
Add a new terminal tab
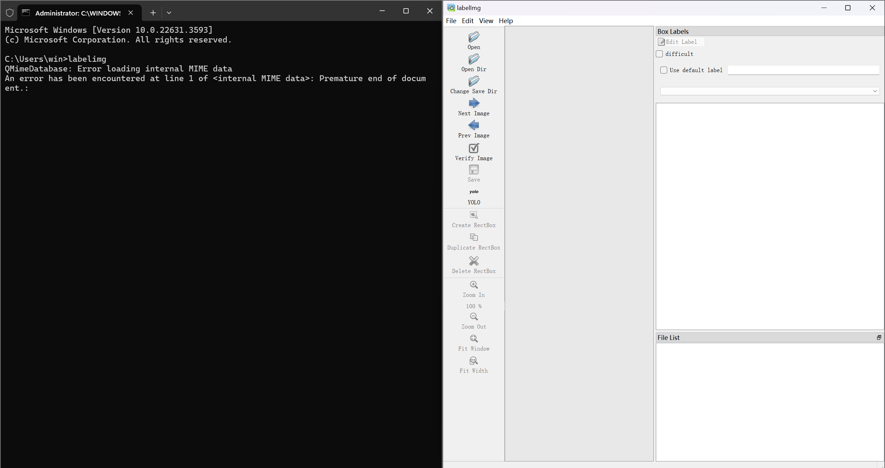pyautogui.click(x=153, y=13)
